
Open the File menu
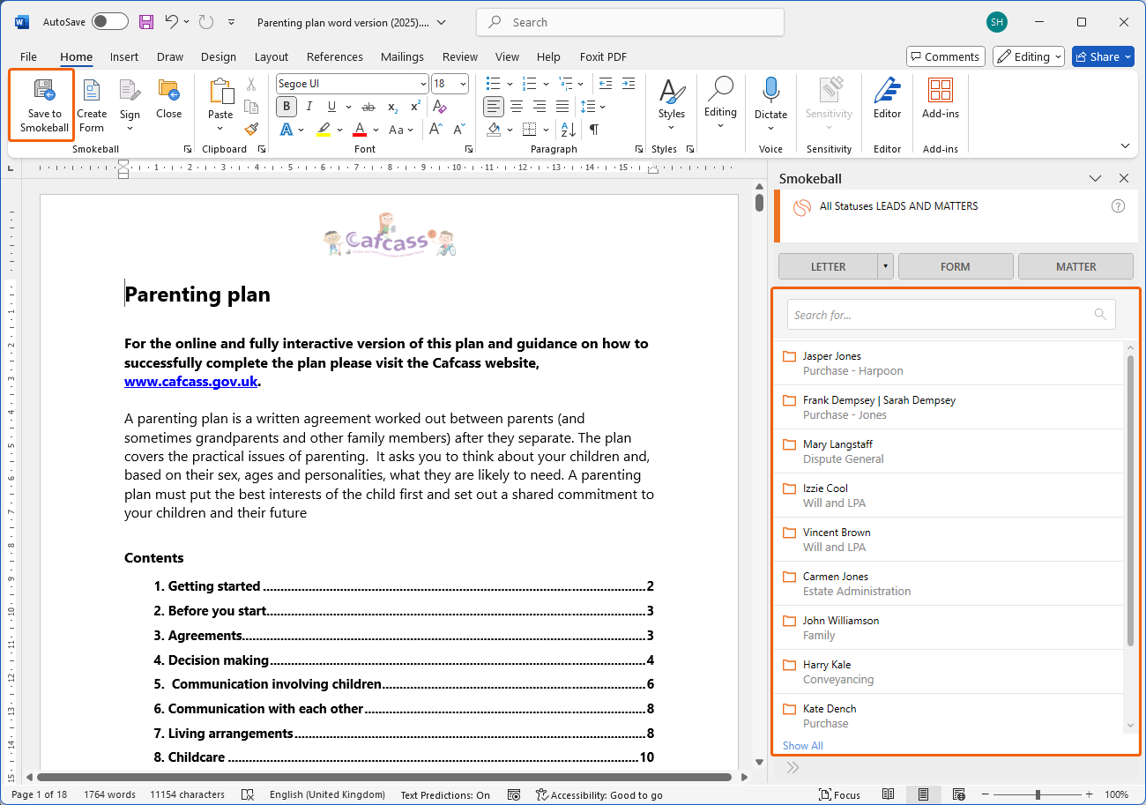pyautogui.click(x=28, y=56)
